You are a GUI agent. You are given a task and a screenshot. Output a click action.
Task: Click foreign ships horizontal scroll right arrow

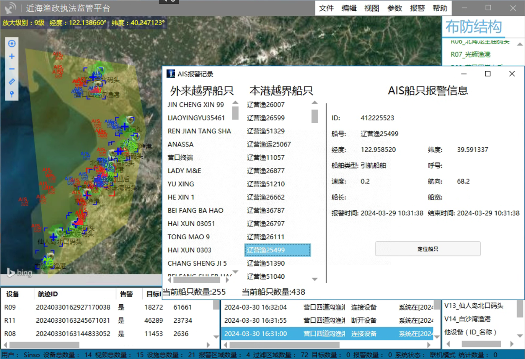(x=227, y=280)
